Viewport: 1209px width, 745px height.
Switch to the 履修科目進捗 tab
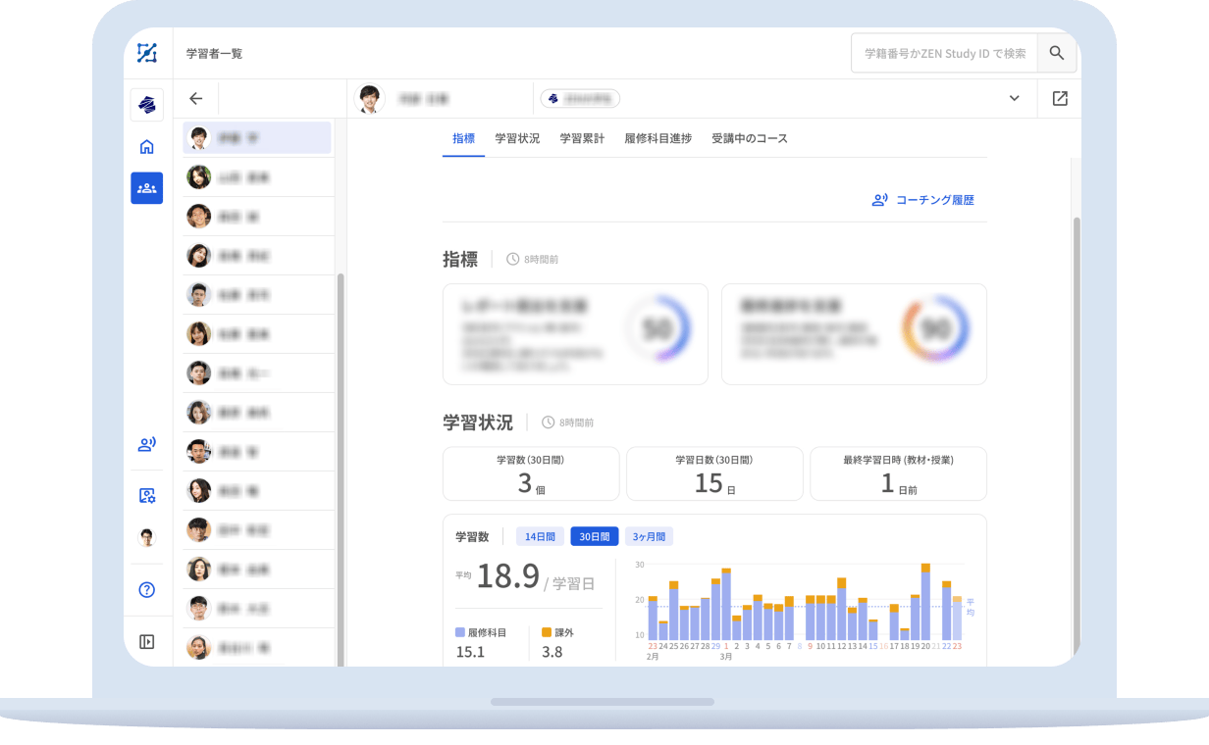coord(657,139)
